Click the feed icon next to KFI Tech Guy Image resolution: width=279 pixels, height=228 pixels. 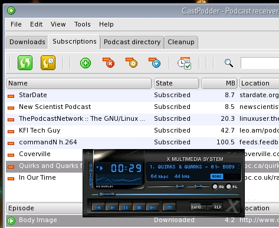pos(11,131)
